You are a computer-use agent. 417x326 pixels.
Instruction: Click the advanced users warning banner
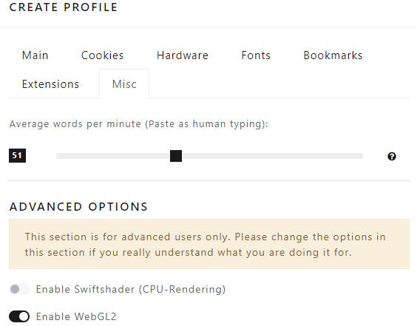tap(209, 244)
